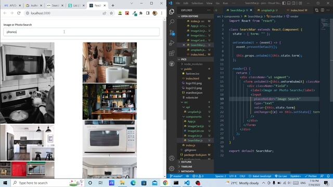Open Windows Start menu
The height and width of the screenshot is (187, 333).
[5, 183]
